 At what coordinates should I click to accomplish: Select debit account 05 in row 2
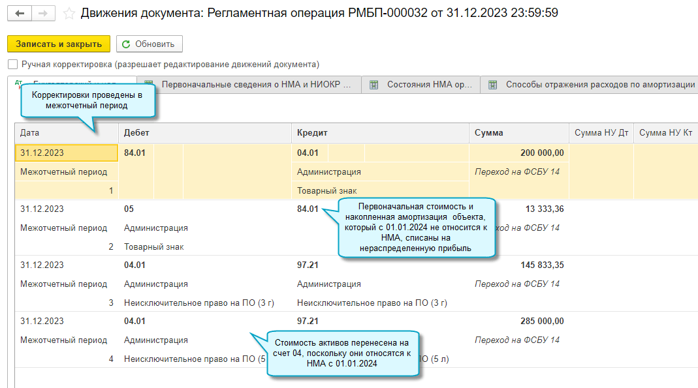tap(129, 209)
